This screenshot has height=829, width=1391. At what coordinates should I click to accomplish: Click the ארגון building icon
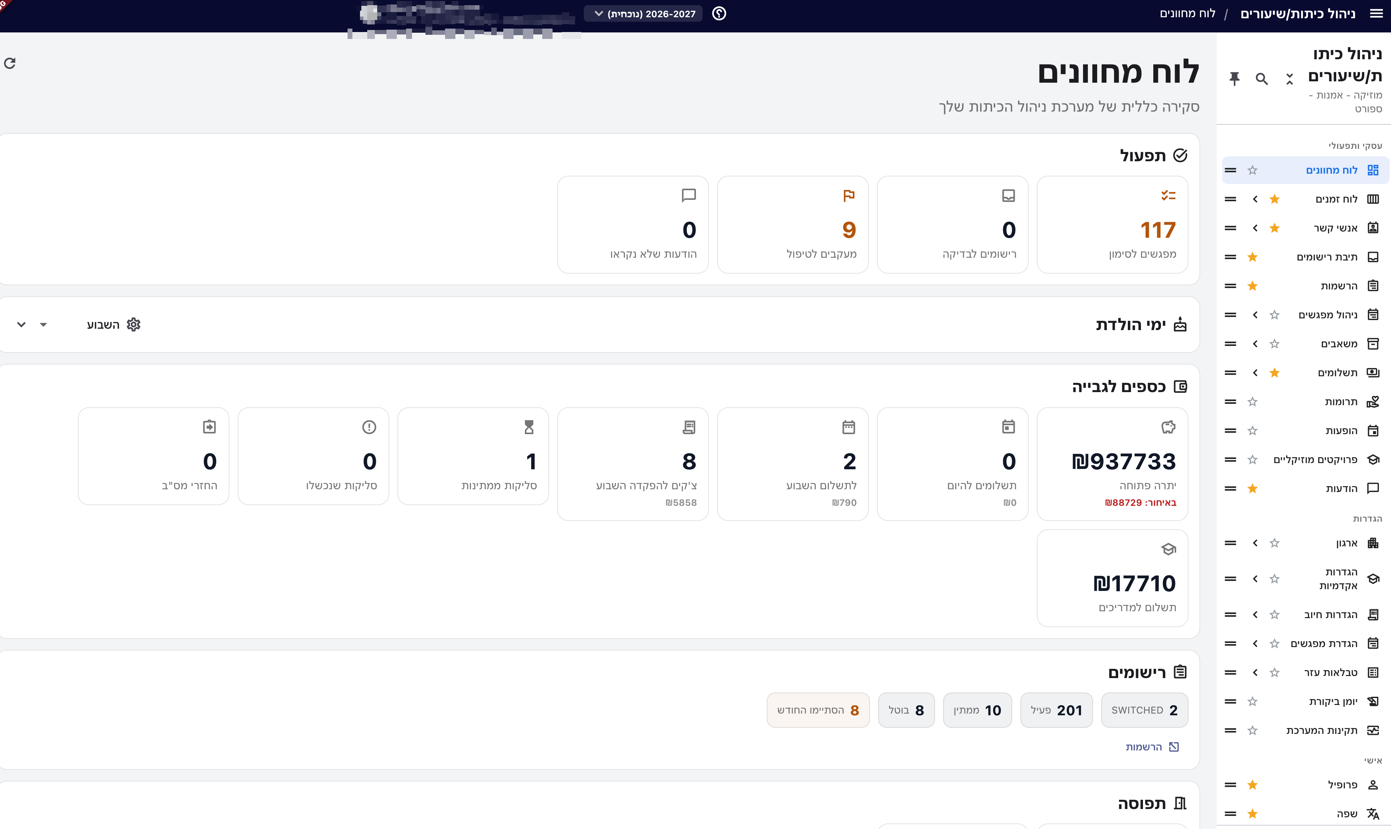coord(1373,543)
